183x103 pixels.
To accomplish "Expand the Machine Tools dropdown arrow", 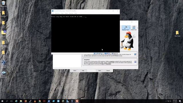I will click(x=130, y=28).
